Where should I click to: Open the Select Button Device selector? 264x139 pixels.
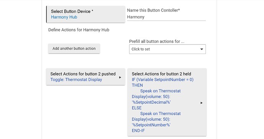click(x=86, y=14)
